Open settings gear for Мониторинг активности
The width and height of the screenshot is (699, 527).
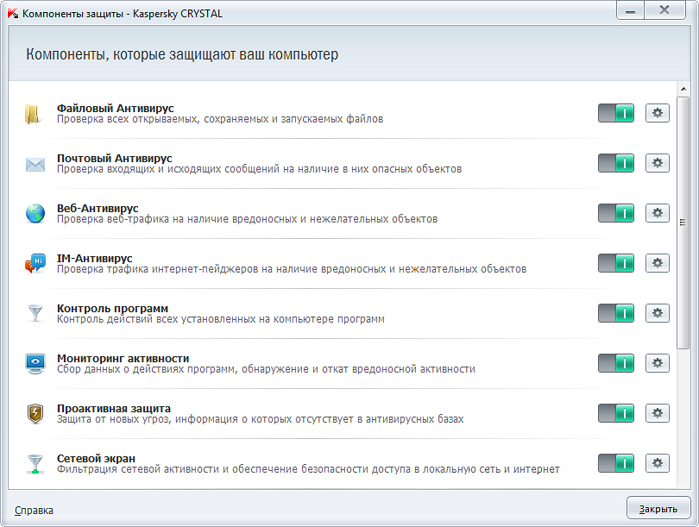pyautogui.click(x=657, y=363)
